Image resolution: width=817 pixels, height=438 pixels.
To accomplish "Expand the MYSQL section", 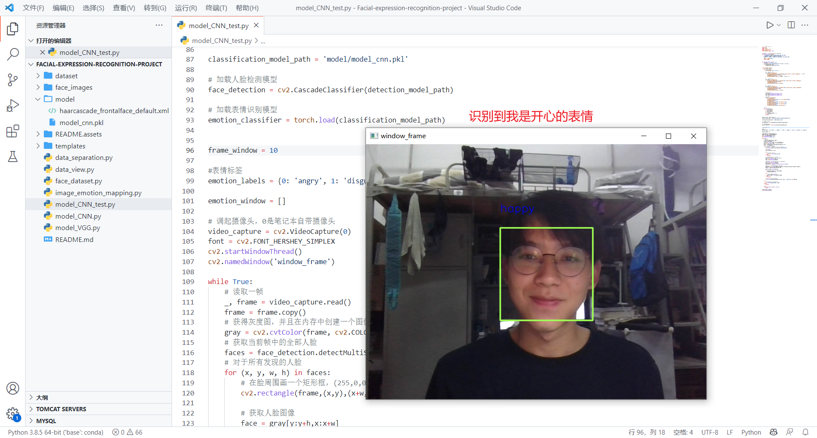I will pos(99,421).
